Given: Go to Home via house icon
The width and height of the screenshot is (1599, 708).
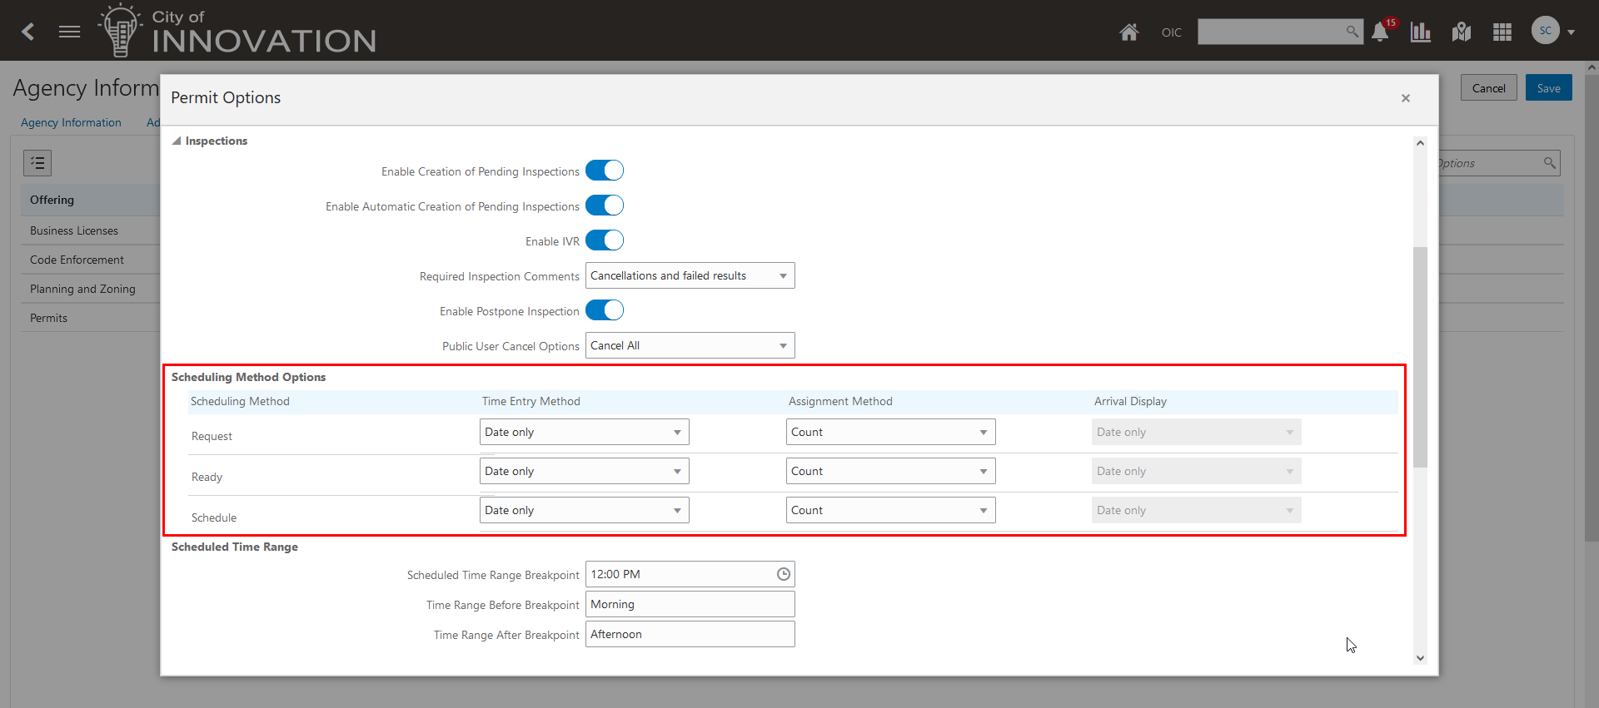Looking at the screenshot, I should pos(1128,32).
